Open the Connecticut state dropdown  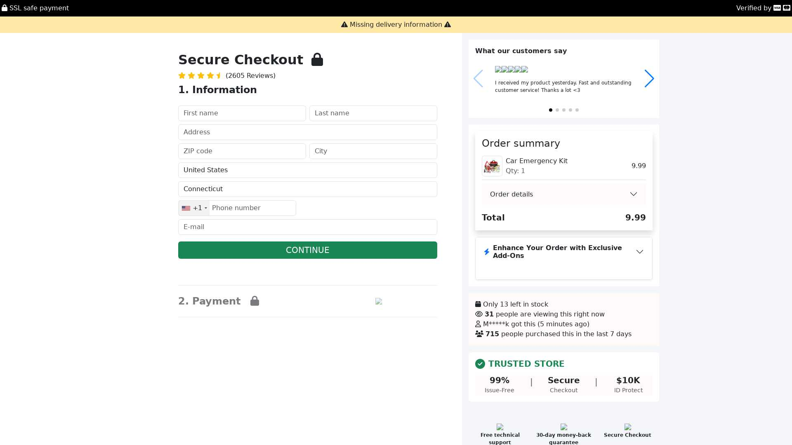coord(308,189)
